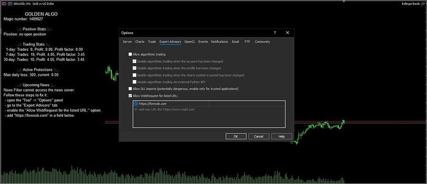427x184 pixels.
Task: Switch to the Charts tab
Action: [x=139, y=42]
